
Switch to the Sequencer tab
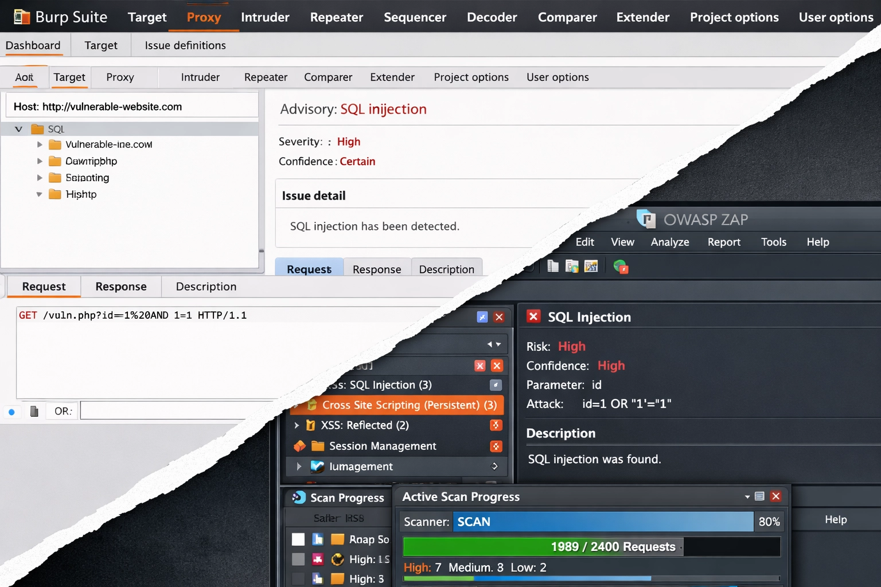tap(415, 17)
